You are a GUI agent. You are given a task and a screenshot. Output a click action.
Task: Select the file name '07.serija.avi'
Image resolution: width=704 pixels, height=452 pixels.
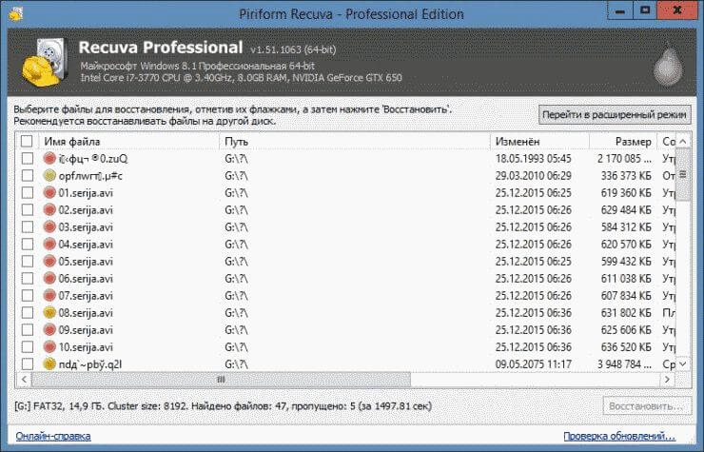(86, 296)
